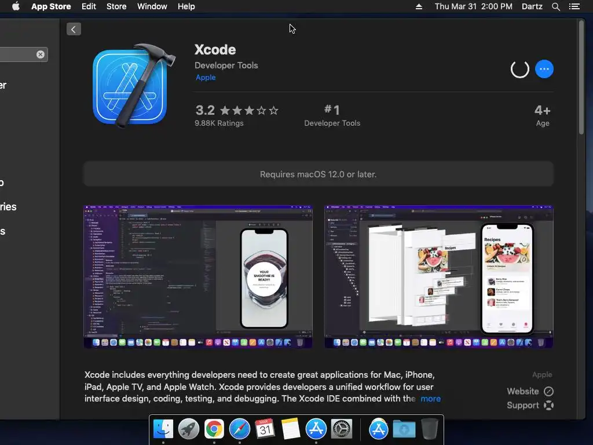Screen dimensions: 593x445
Task: Open the Window menu
Action: pos(152,6)
